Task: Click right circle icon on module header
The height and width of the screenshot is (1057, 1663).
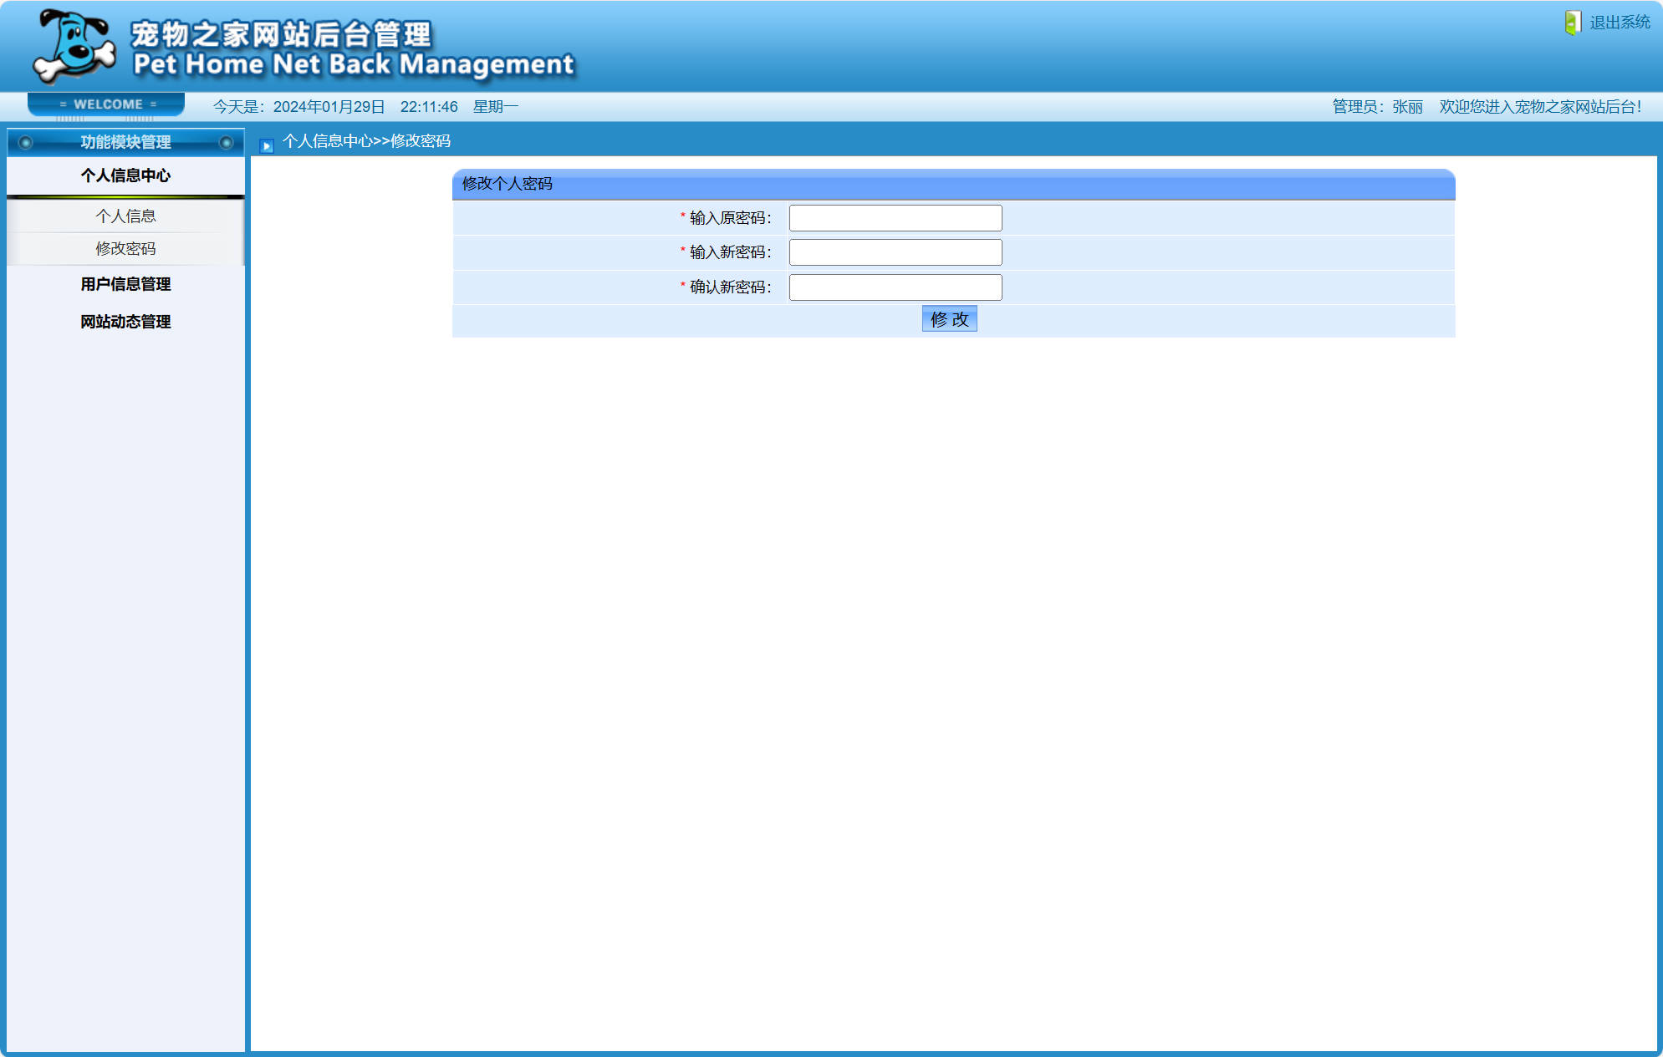Action: tap(226, 143)
